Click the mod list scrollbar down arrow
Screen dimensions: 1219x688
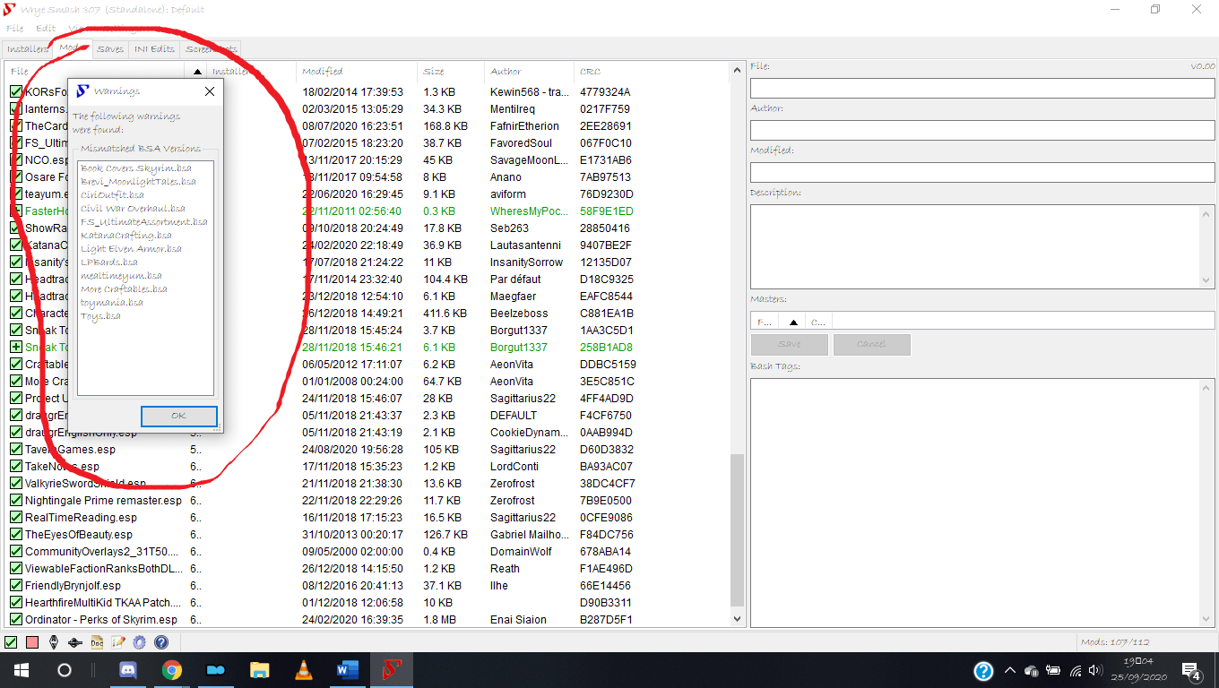[x=738, y=619]
